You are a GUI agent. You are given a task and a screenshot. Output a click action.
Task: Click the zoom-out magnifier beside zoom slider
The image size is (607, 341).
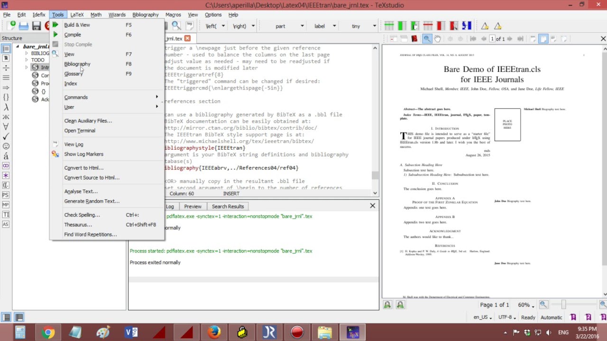point(543,305)
